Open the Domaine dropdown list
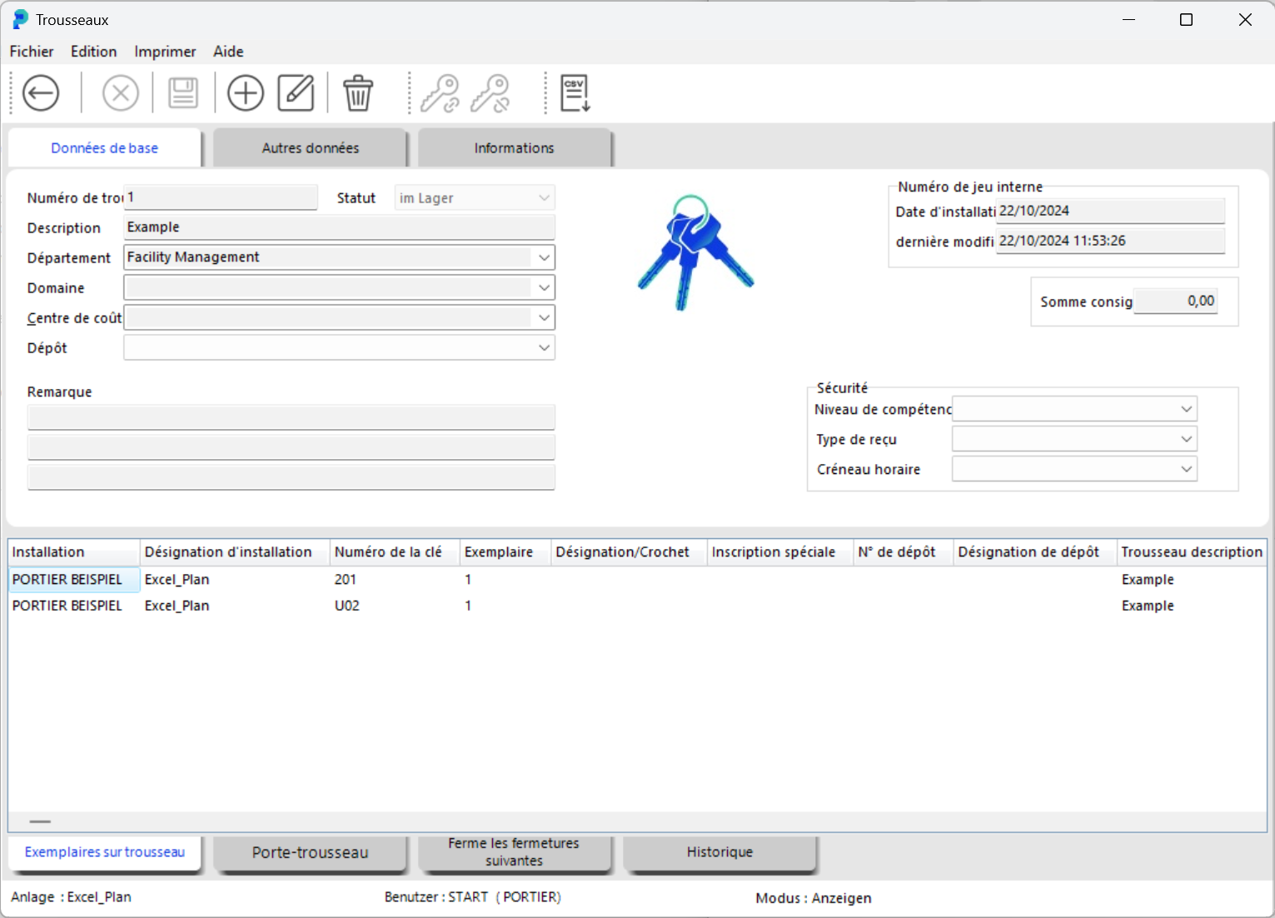Screen dimensions: 1275x918 tap(544, 287)
